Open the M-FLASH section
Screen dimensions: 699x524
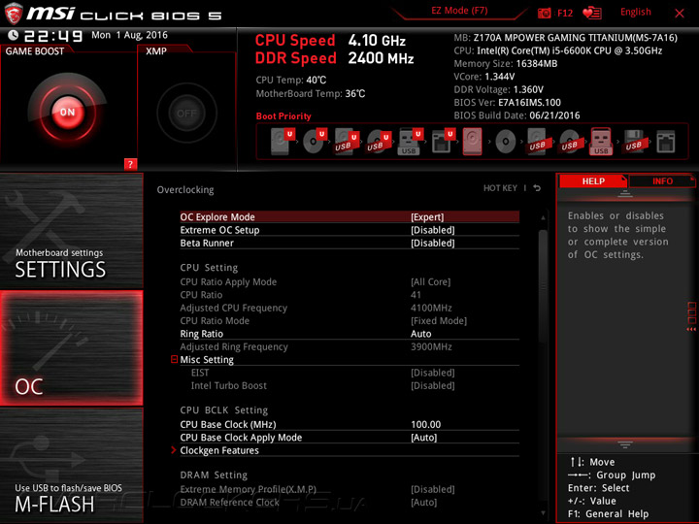(71, 466)
